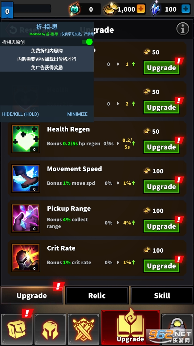
Task: Select the Pickup Range crystal hand icon
Action: pos(26,218)
